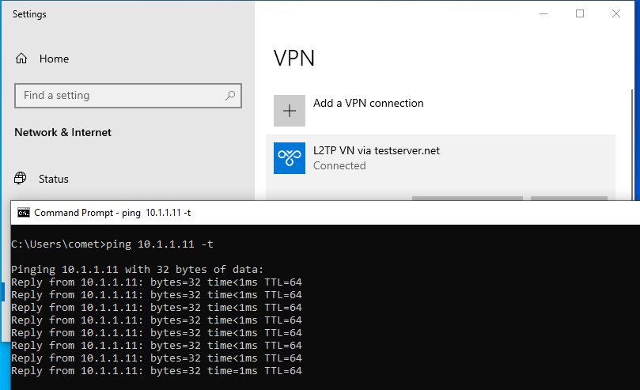Click the Connected status text
The width and height of the screenshot is (640, 390).
coord(339,165)
